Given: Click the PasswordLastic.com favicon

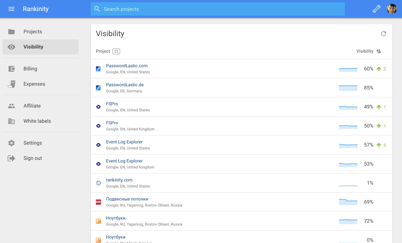Looking at the screenshot, I should click(x=98, y=69).
